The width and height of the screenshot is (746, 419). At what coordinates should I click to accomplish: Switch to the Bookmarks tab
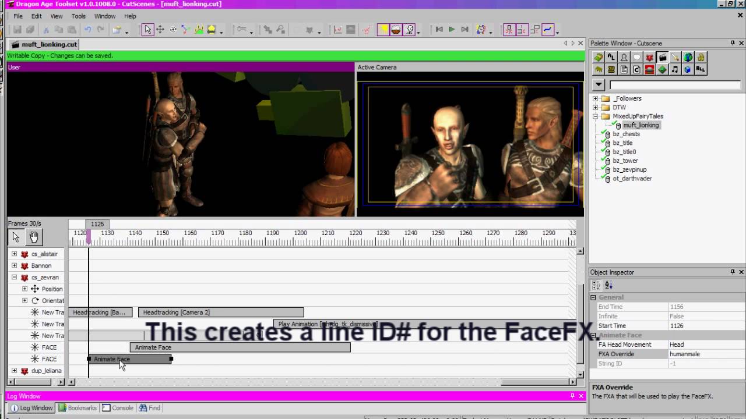[78, 408]
